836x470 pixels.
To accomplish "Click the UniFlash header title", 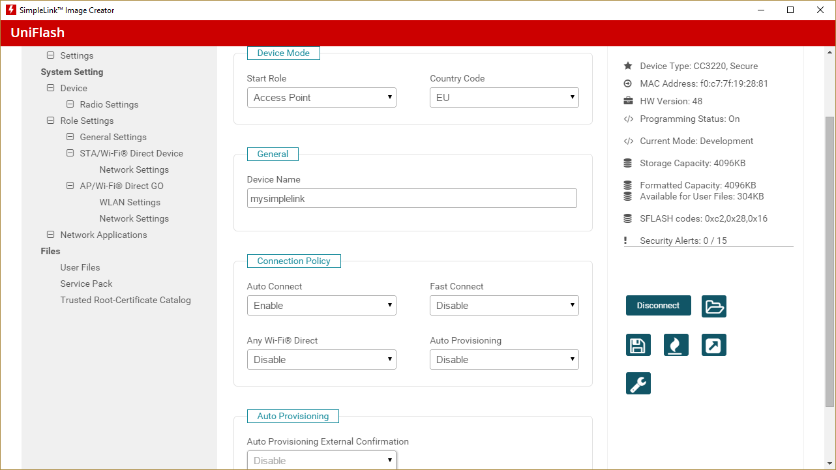I will pos(37,33).
